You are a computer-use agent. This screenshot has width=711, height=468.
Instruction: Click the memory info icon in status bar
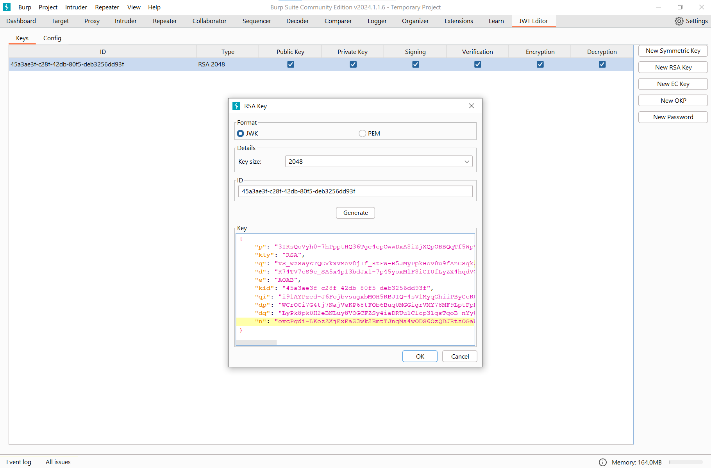click(603, 462)
